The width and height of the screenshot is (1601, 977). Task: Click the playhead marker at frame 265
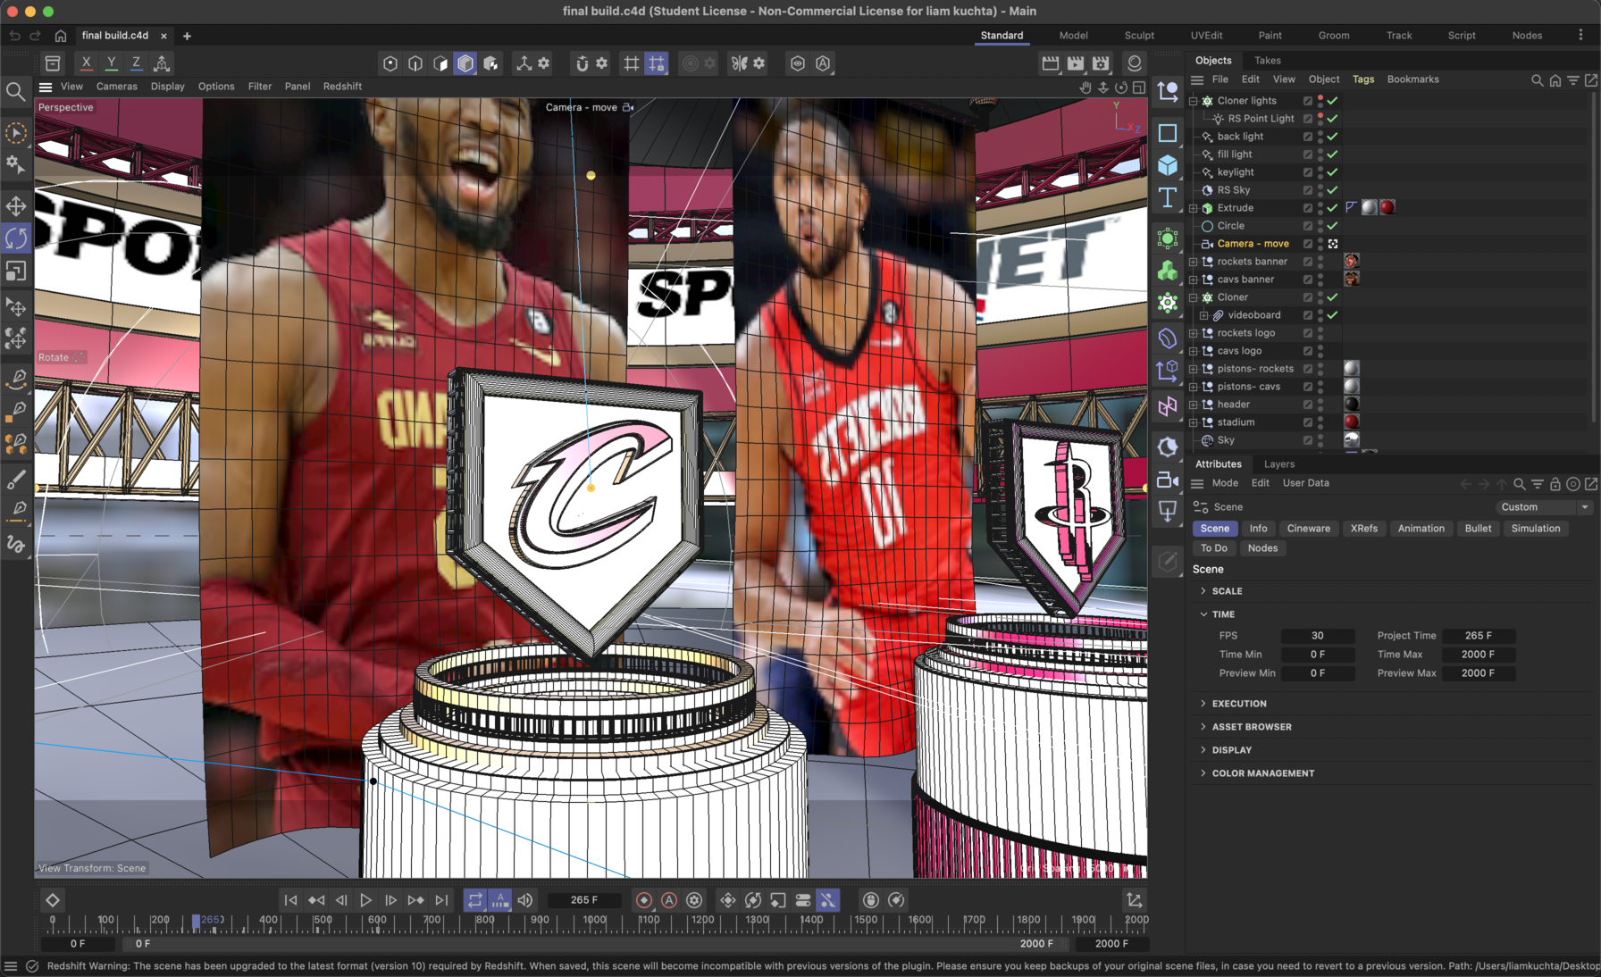click(x=197, y=921)
